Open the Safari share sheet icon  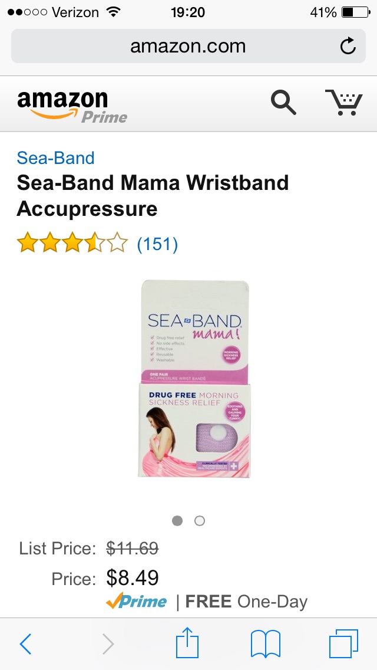pos(187,642)
